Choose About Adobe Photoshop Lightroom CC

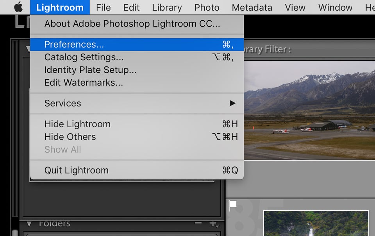coord(137,24)
